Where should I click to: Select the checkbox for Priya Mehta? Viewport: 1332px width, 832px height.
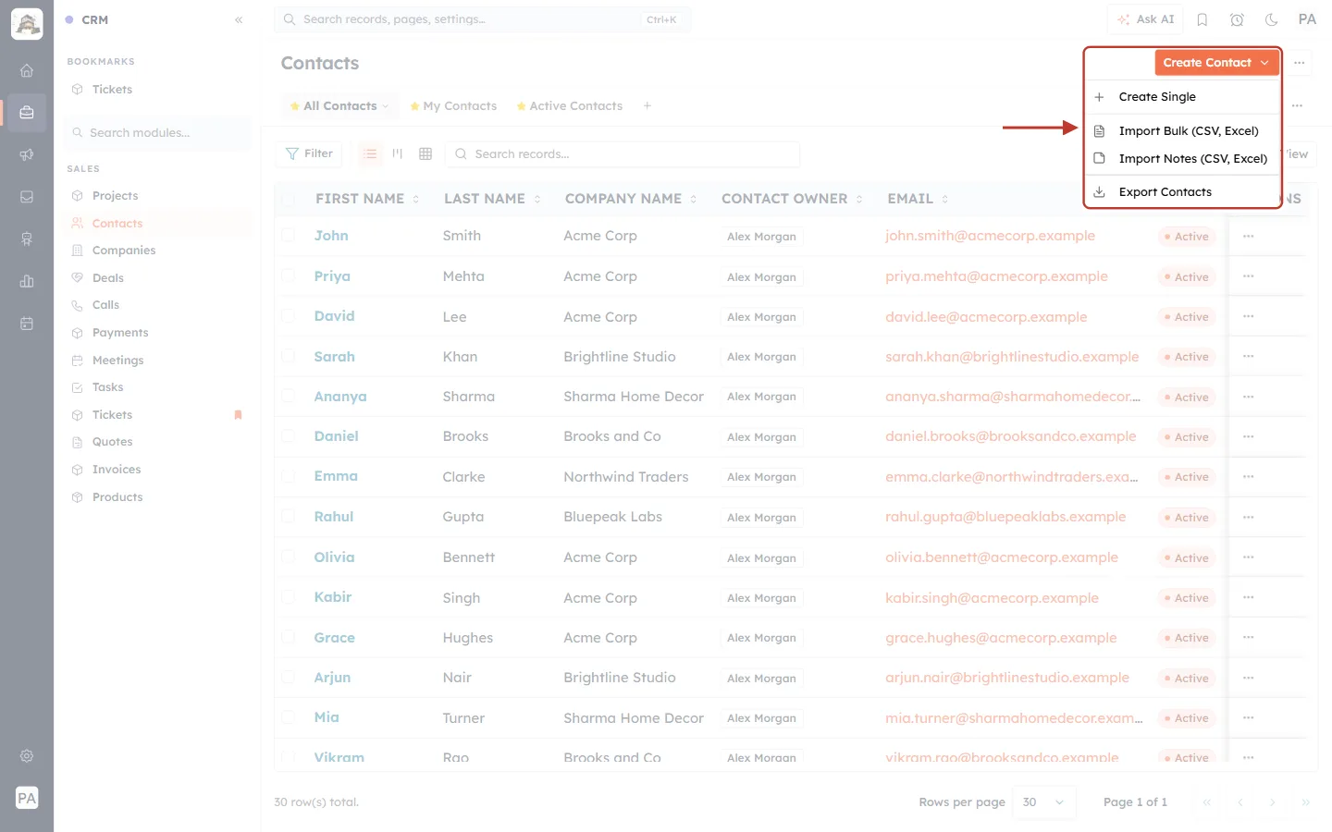tap(288, 276)
